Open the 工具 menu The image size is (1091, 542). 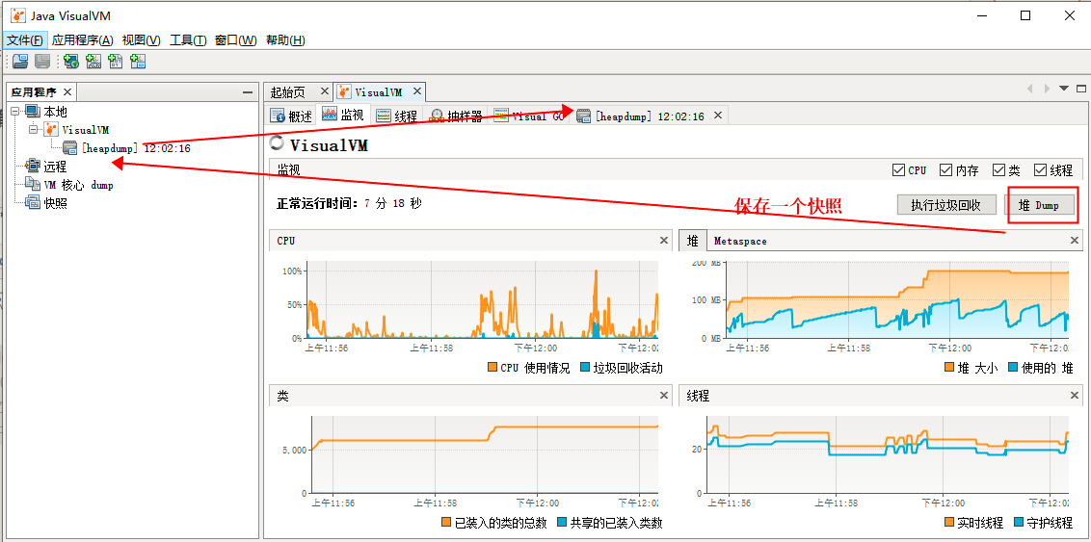188,40
